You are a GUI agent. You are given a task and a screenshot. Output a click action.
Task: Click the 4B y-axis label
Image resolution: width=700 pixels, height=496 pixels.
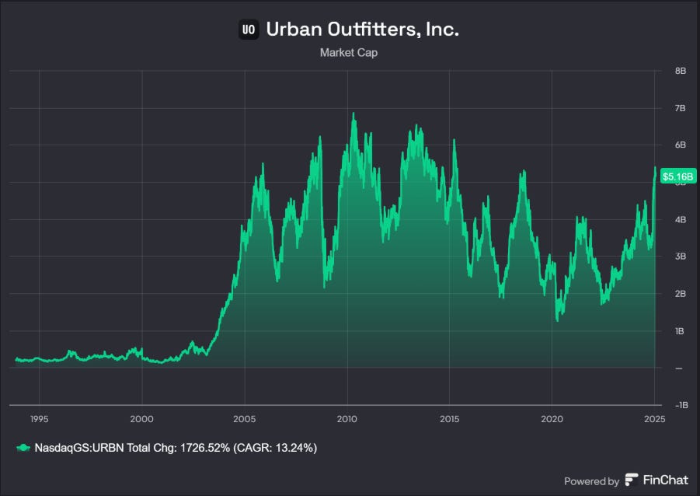681,219
